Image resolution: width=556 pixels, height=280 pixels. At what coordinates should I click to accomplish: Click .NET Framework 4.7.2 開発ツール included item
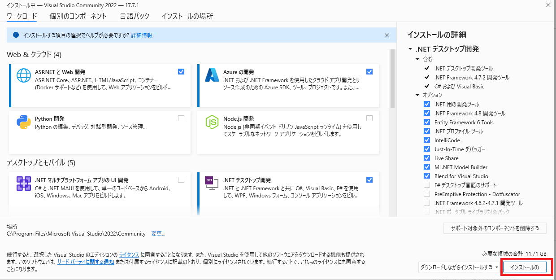pos(472,77)
